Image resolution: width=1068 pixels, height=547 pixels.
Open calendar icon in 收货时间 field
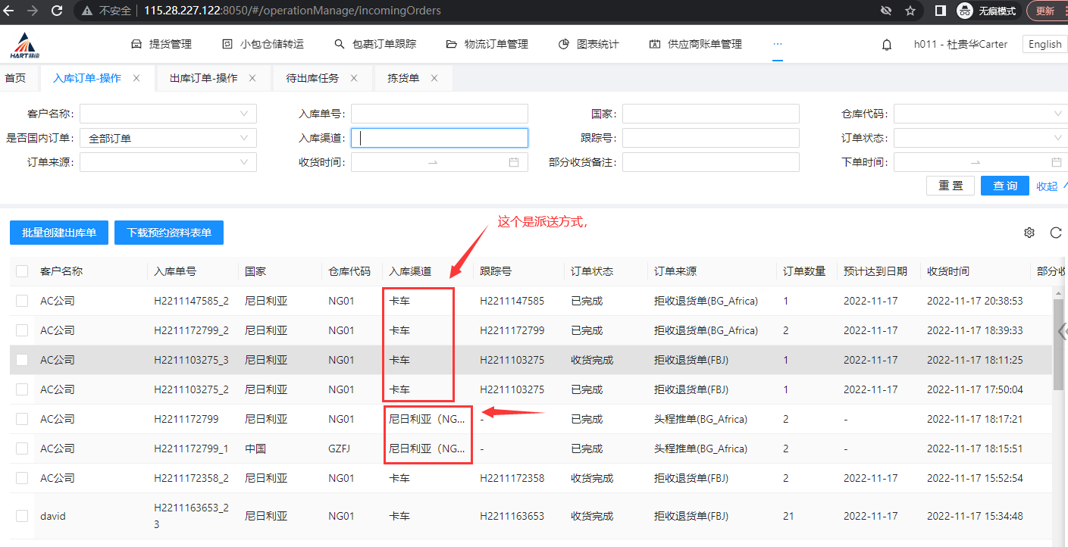tap(514, 162)
